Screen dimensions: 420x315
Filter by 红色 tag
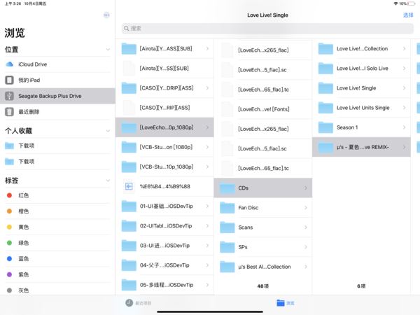[x=57, y=195]
